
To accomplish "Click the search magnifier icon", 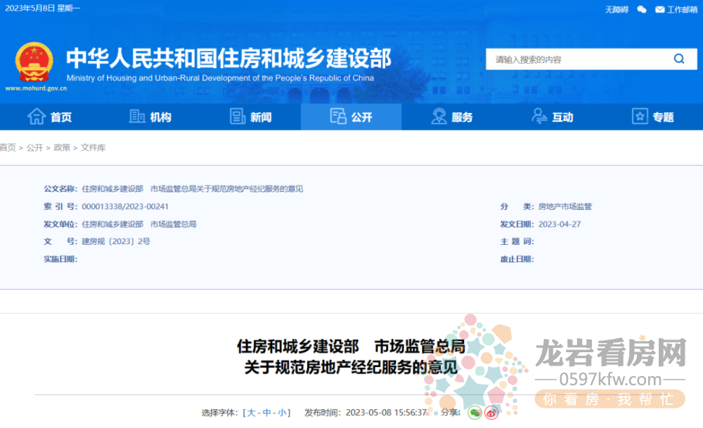I will click(679, 59).
